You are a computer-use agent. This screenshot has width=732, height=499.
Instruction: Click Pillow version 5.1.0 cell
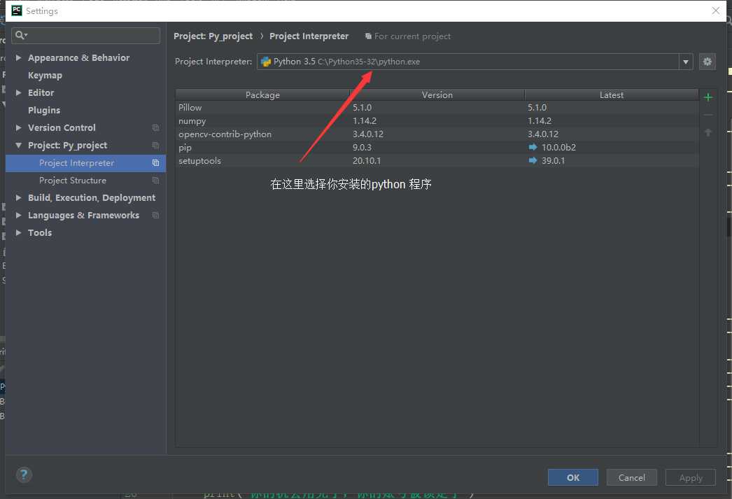click(x=362, y=107)
